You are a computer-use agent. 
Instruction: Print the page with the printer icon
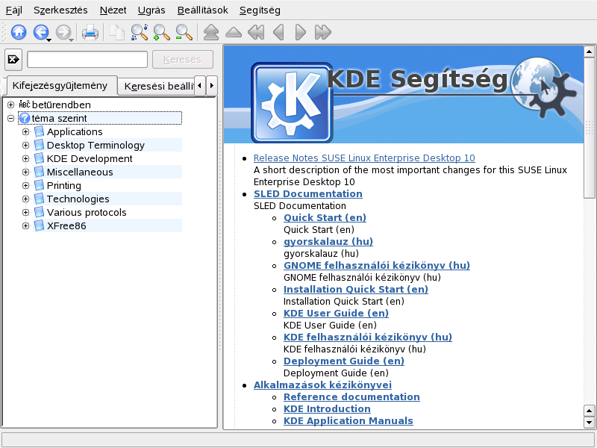(x=90, y=32)
